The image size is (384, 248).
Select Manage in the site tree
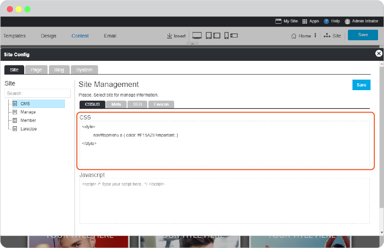click(28, 112)
